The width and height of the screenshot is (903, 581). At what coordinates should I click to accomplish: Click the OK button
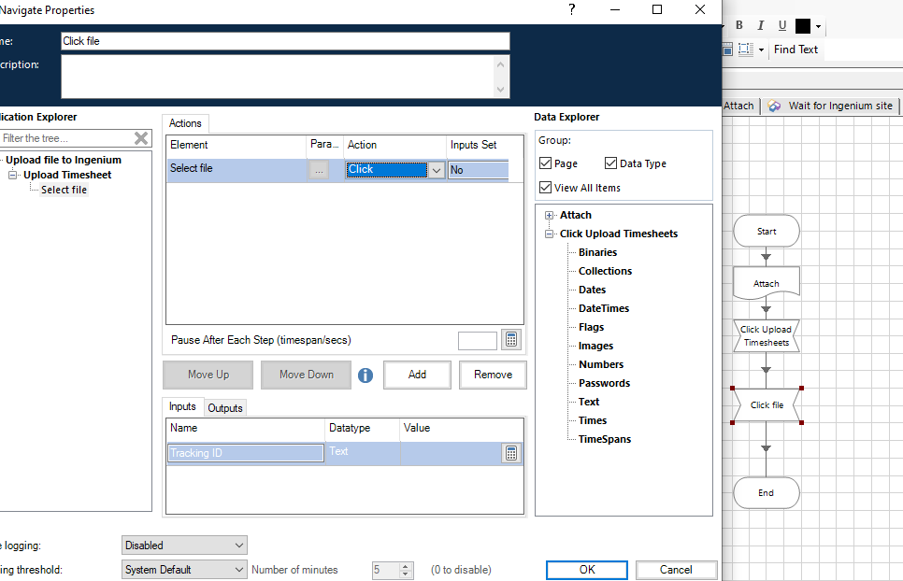pos(586,570)
